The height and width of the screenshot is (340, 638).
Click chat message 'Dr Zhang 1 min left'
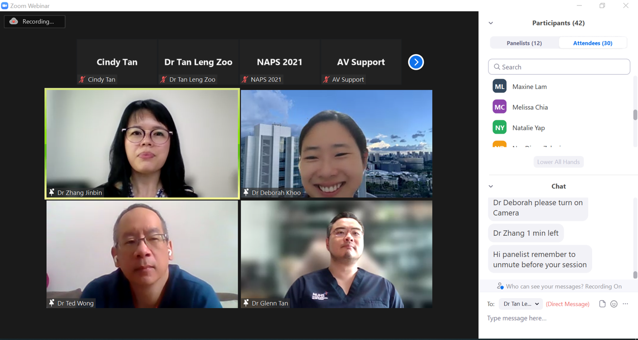click(x=526, y=233)
